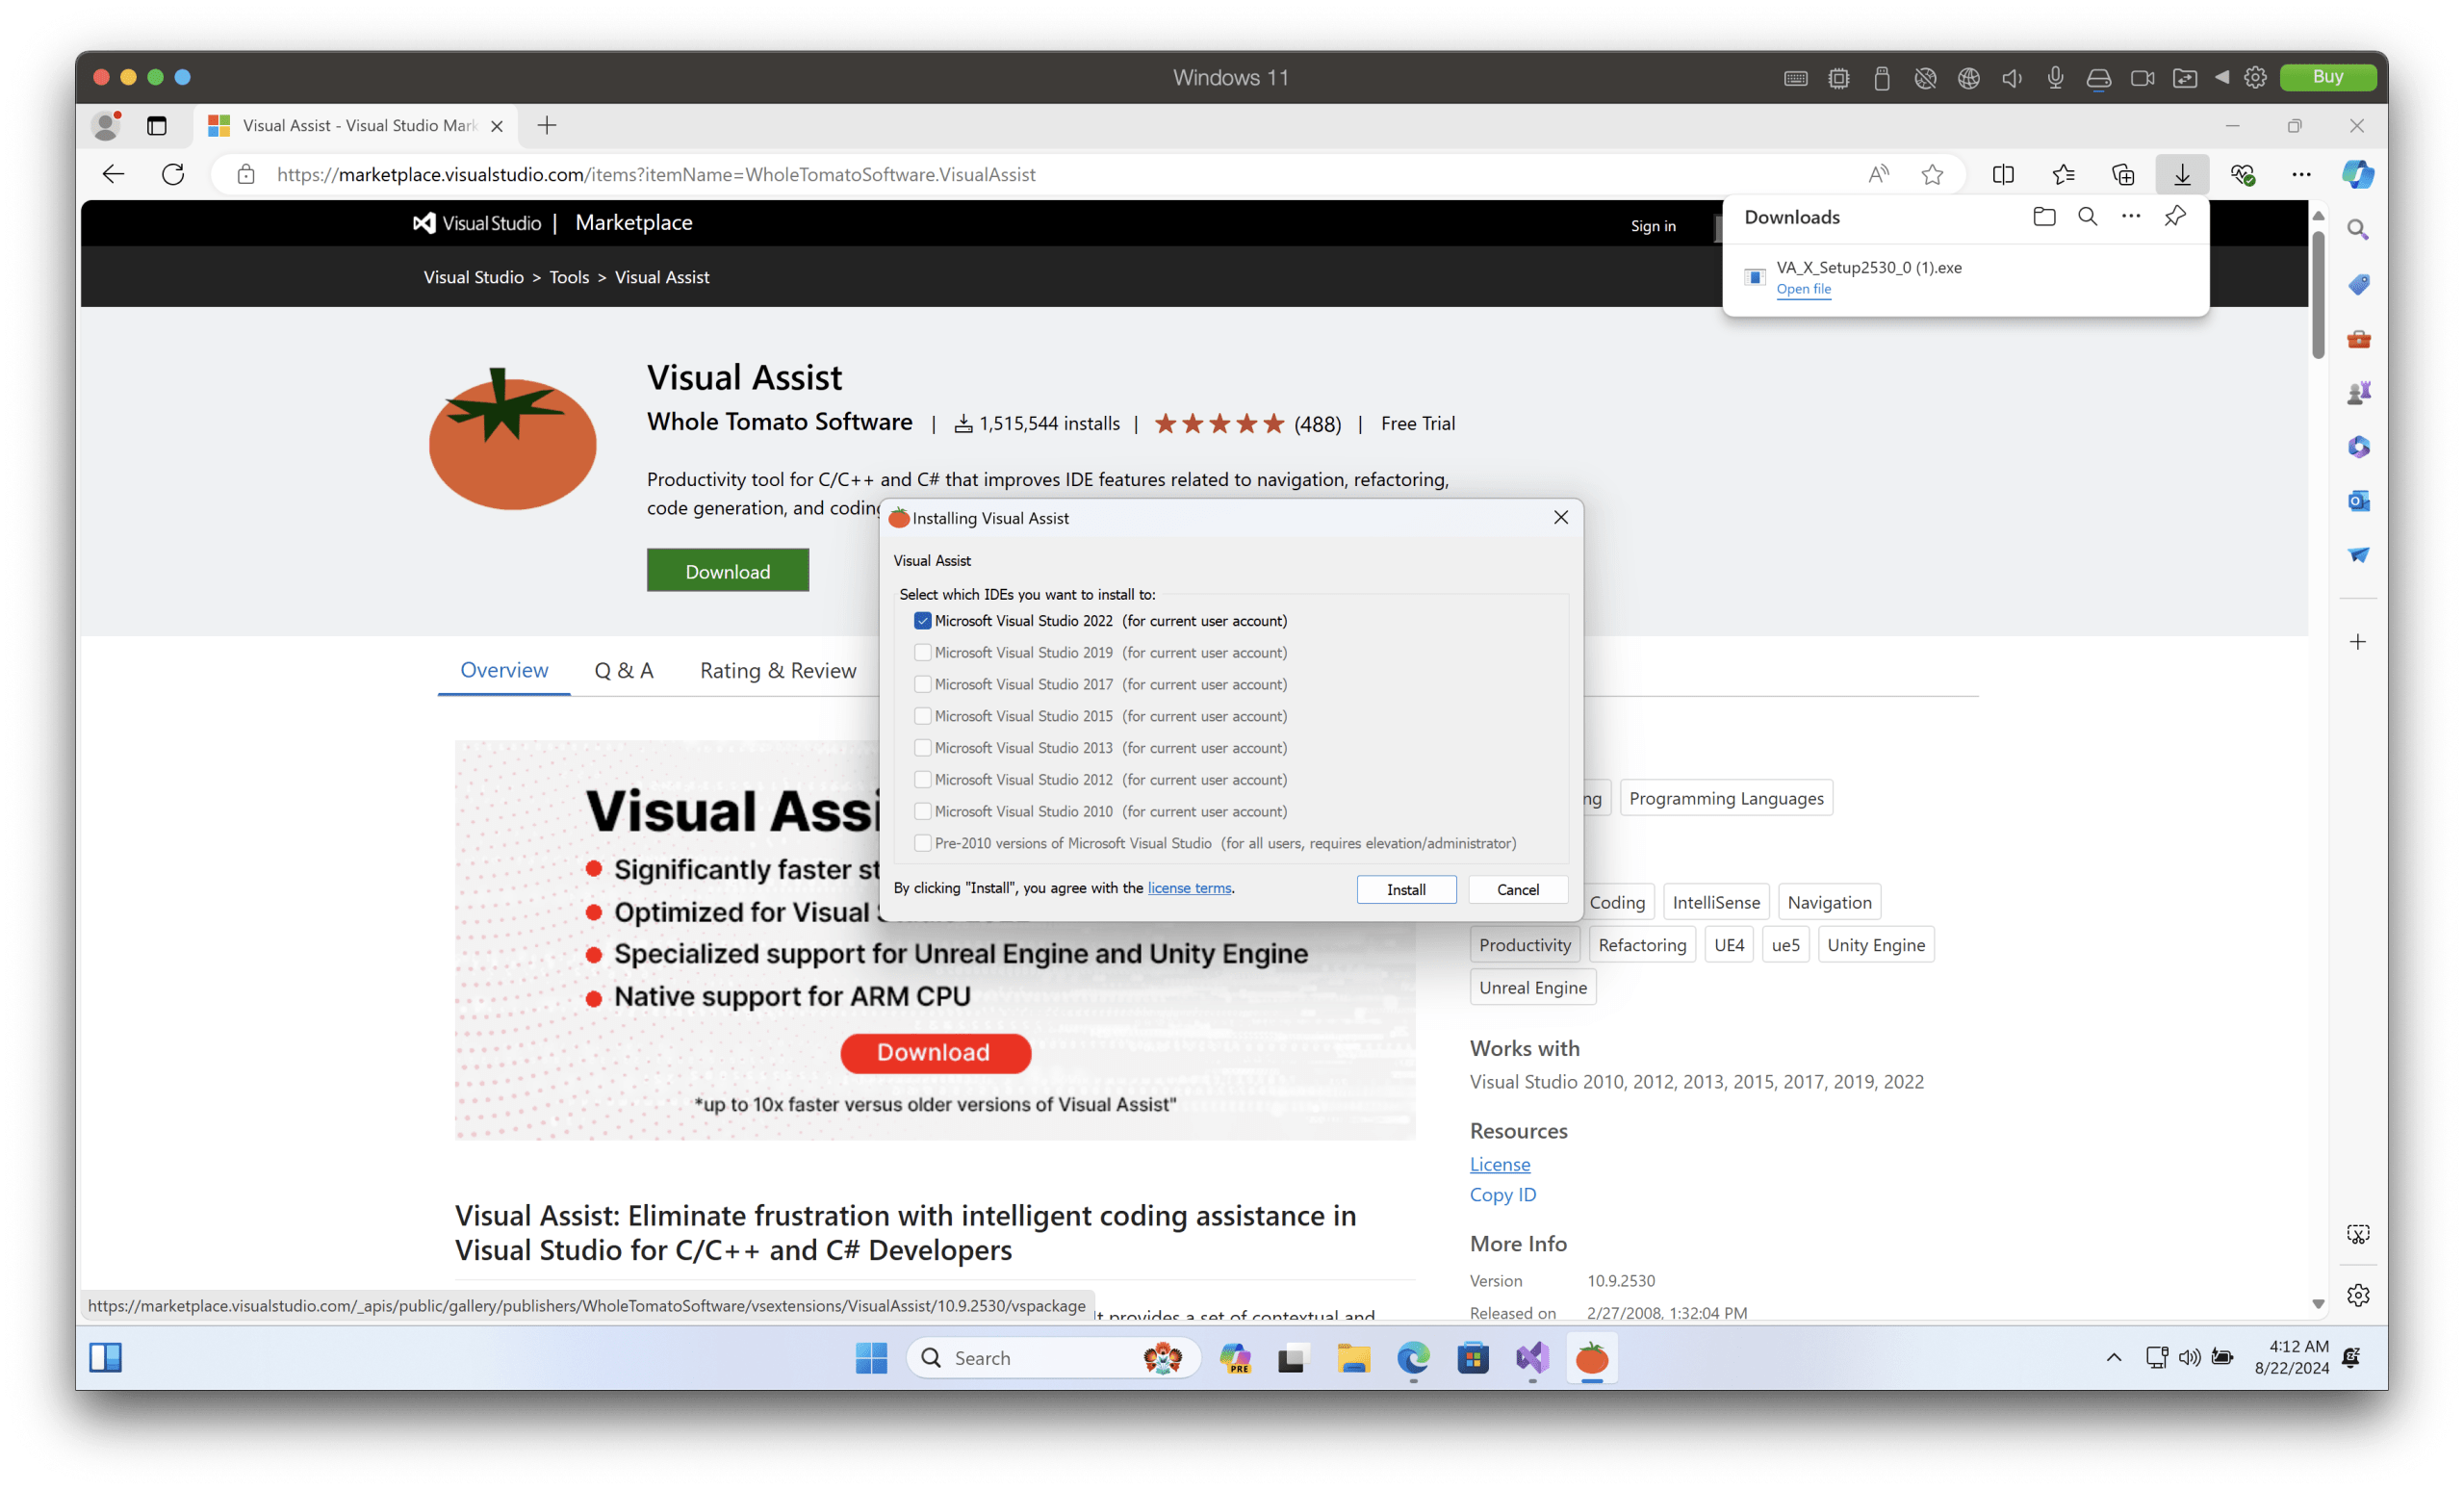Open the Downloads folder icon
Image resolution: width=2464 pixels, height=1490 pixels.
click(2043, 217)
